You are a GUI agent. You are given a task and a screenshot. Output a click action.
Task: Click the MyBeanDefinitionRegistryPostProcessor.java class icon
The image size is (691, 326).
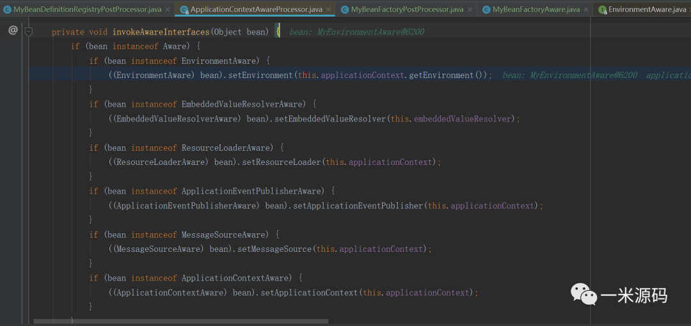point(7,10)
